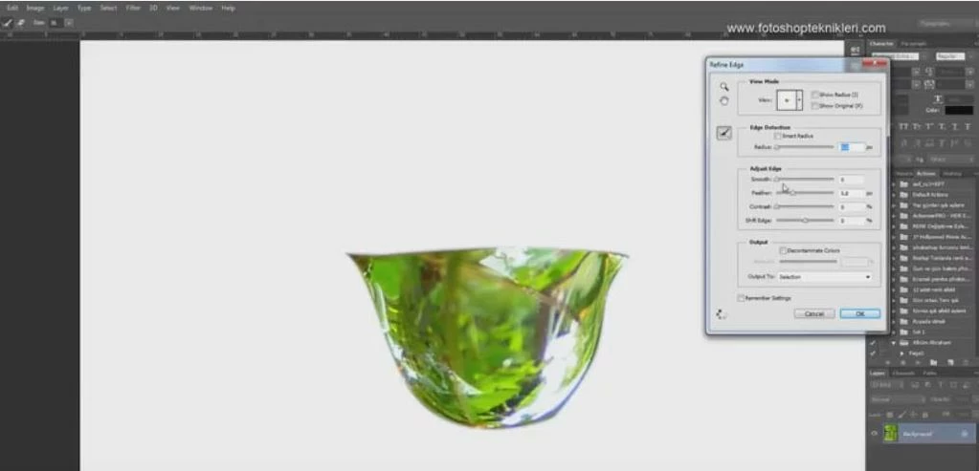979x471 pixels.
Task: Open the Image menu
Action: point(35,8)
